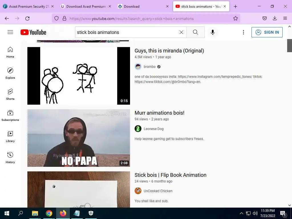Show hidden system tray icons
This screenshot has width=292, height=219.
241,213
